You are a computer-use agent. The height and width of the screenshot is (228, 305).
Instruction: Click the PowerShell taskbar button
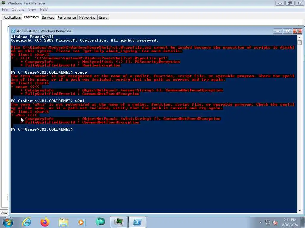(137, 222)
